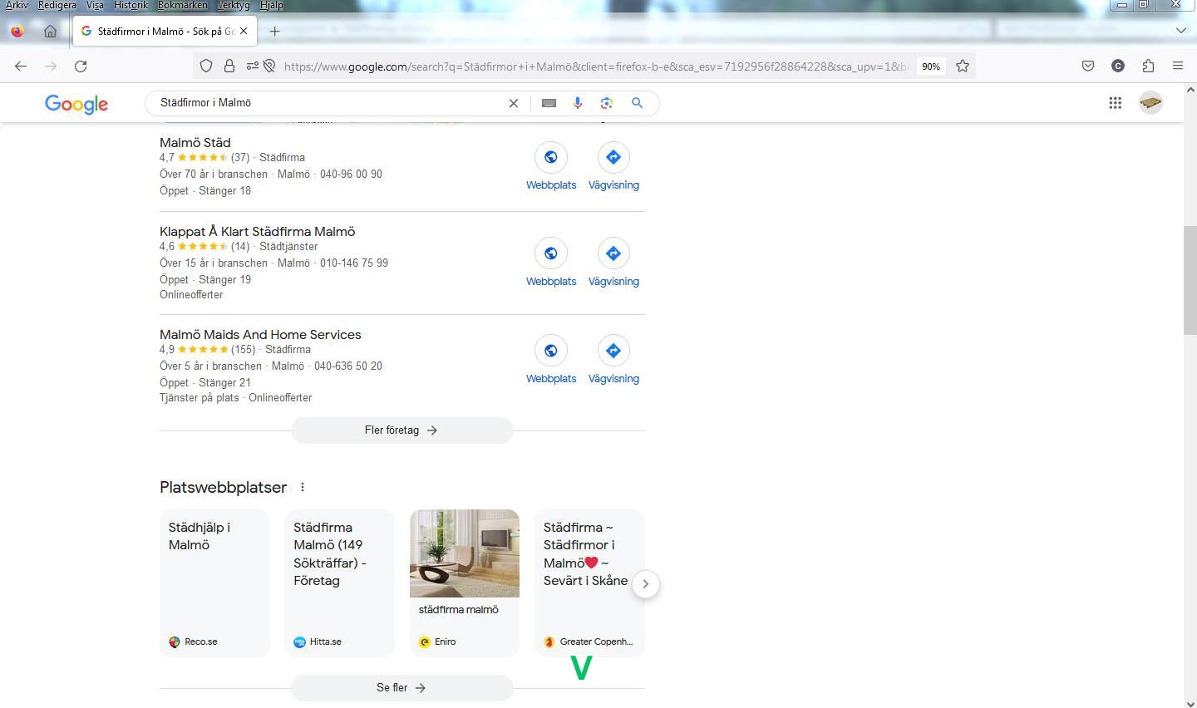The image size is (1197, 708).
Task: Open the Hitta.se Städfirma Malmö card
Action: coord(339,583)
